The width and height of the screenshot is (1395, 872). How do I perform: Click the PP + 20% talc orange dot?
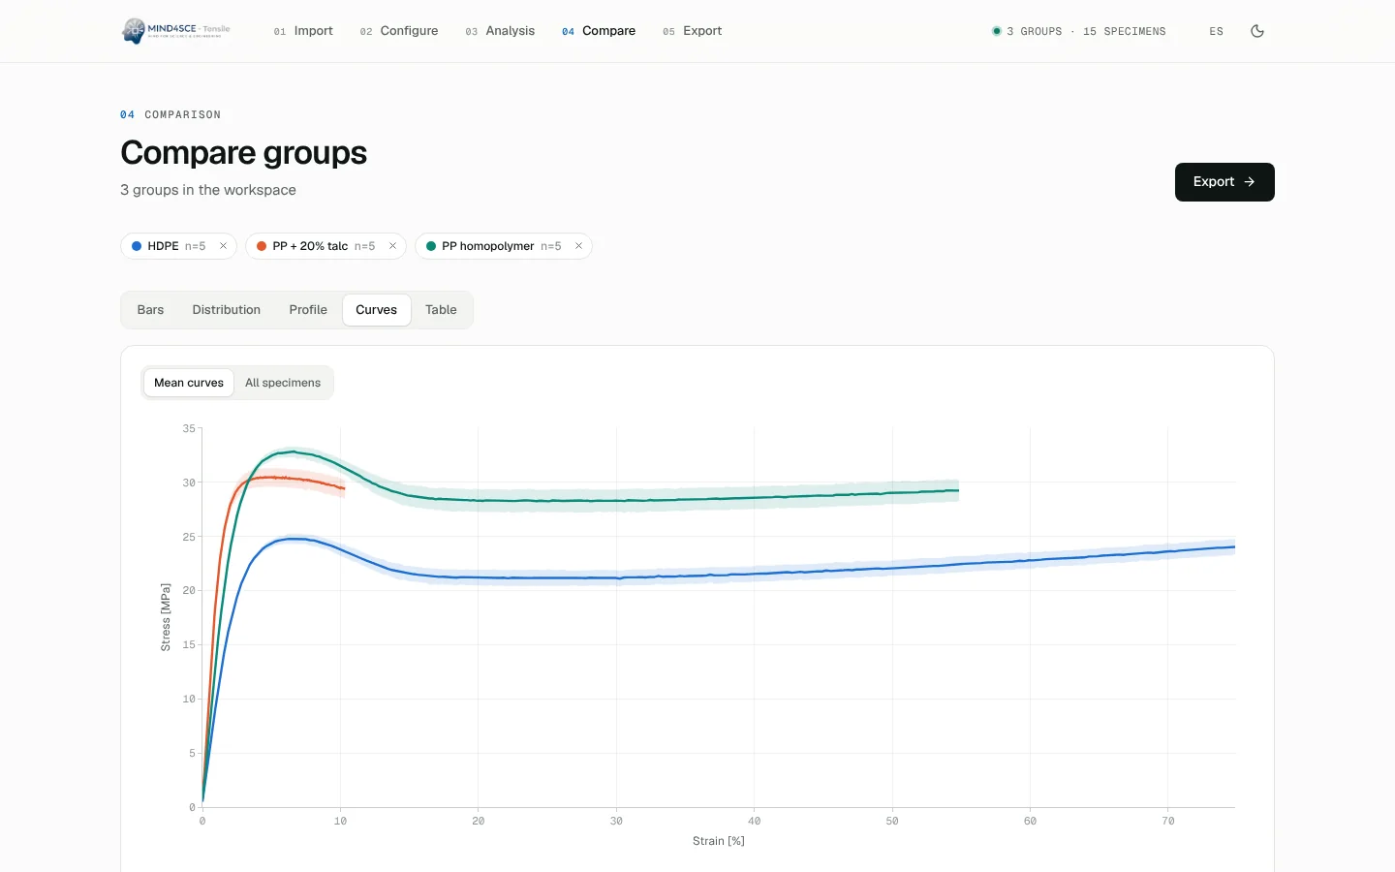tap(262, 246)
